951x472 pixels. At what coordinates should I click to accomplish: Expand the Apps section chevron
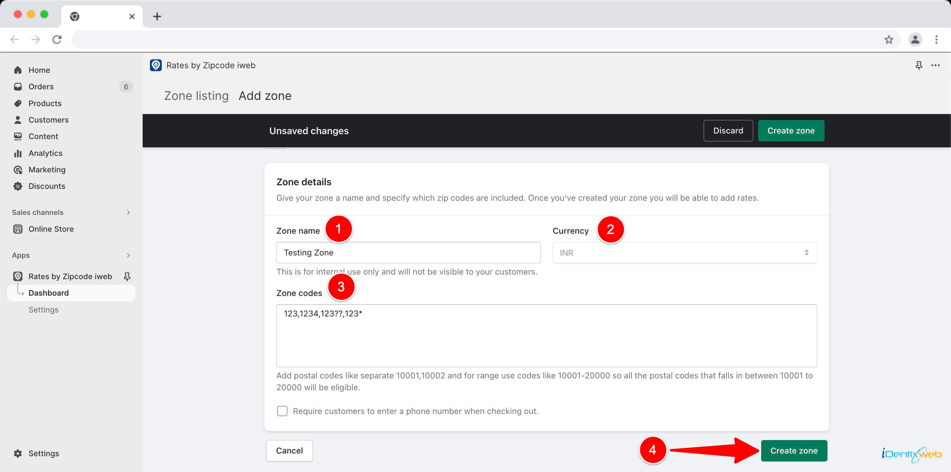tap(128, 255)
